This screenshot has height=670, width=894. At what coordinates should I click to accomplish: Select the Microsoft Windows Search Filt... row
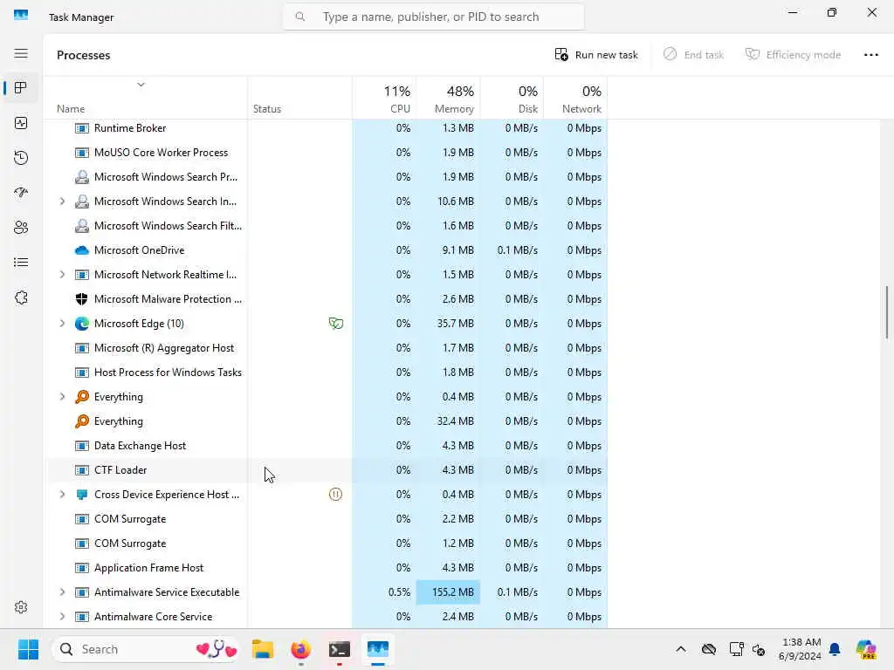327,226
